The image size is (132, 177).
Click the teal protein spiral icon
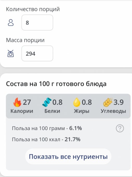tap(47, 102)
